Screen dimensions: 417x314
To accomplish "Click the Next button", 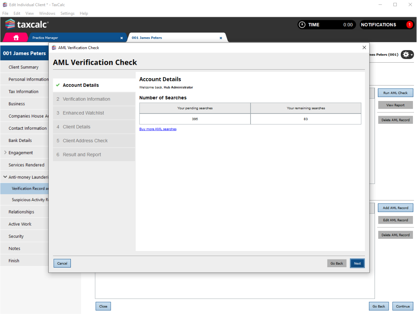I will pos(357,263).
